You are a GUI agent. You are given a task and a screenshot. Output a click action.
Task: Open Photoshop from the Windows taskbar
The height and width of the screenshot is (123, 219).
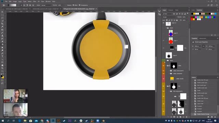tap(53, 121)
